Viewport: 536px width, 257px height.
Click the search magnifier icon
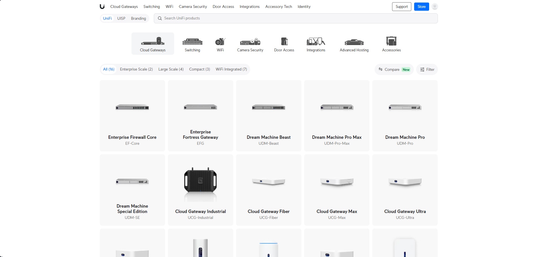pos(160,18)
